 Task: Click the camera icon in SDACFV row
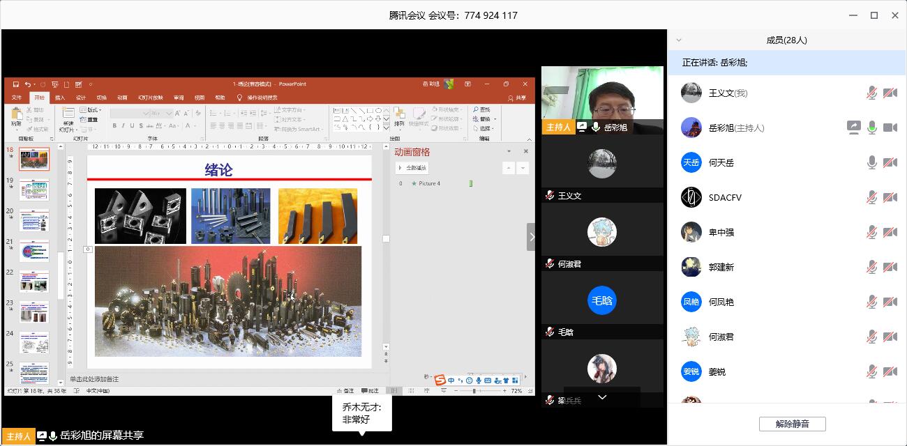click(x=890, y=197)
